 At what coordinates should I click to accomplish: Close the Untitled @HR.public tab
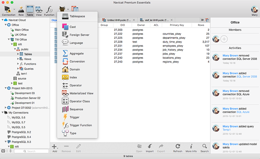tap(134, 20)
